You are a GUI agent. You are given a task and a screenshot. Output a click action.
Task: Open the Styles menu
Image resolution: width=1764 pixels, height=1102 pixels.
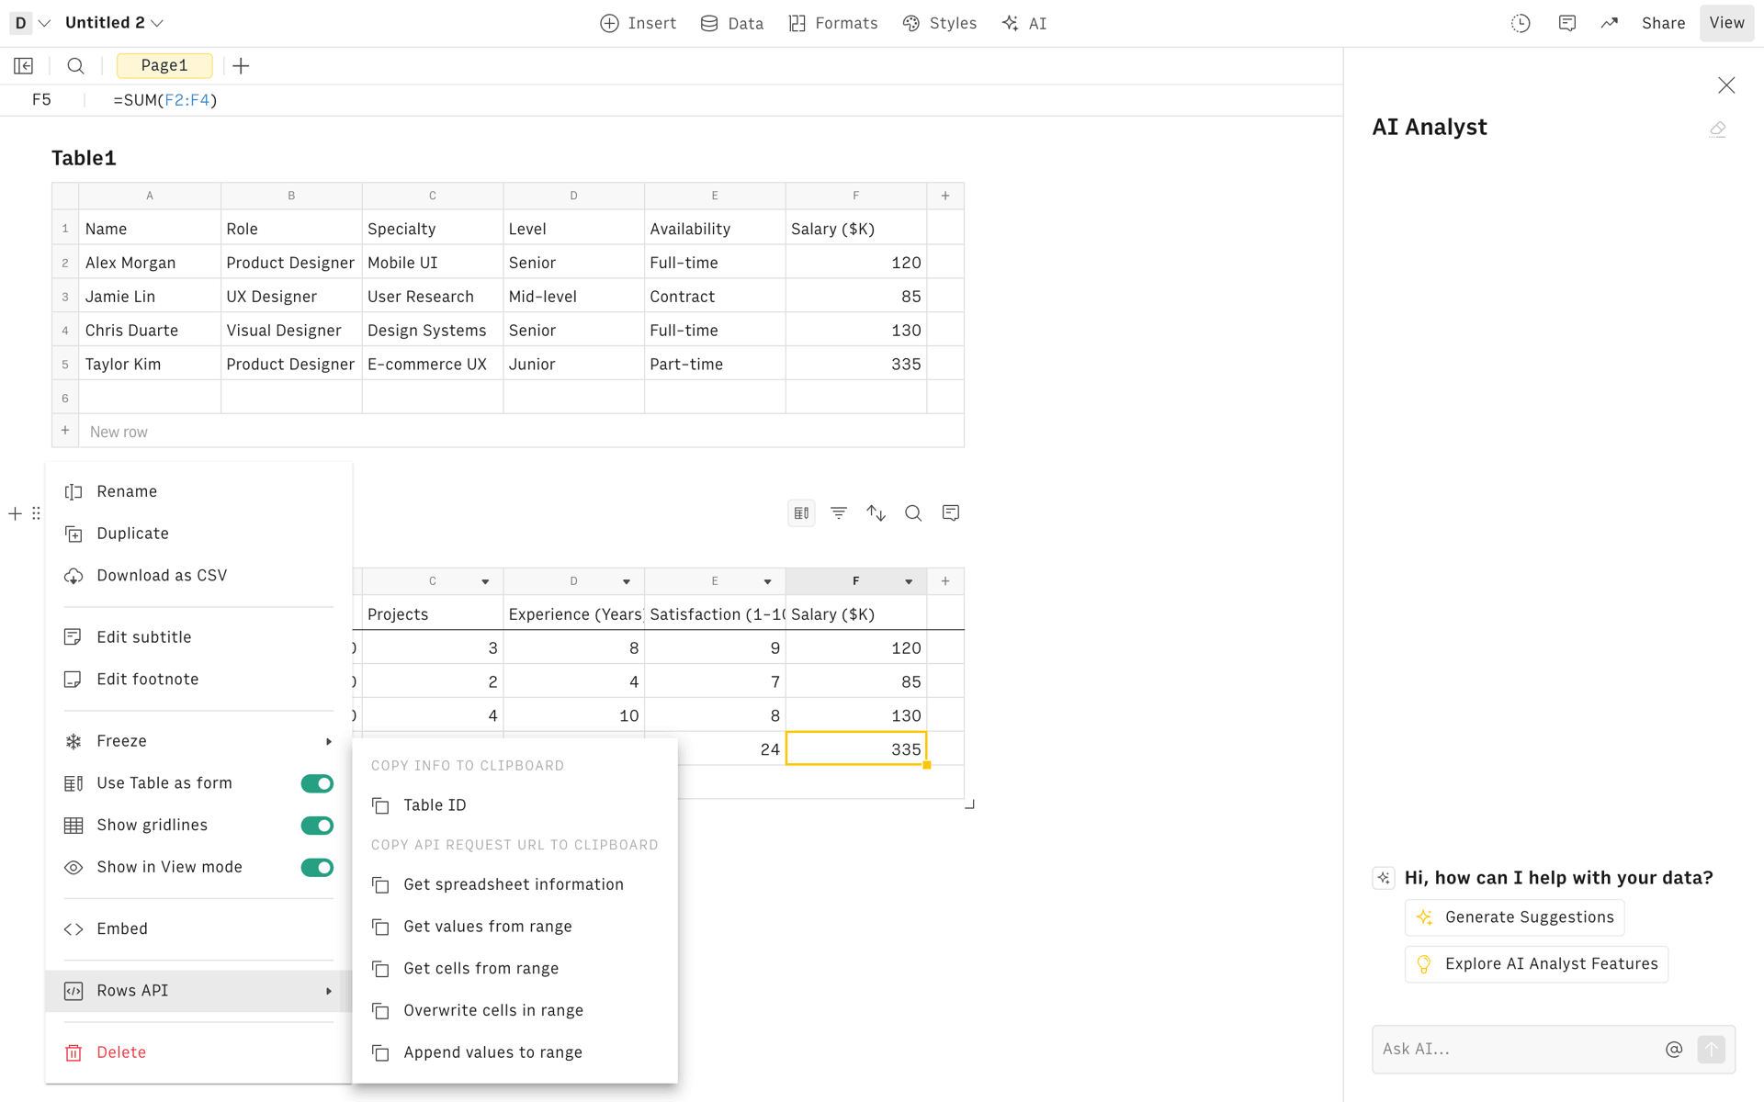[940, 24]
